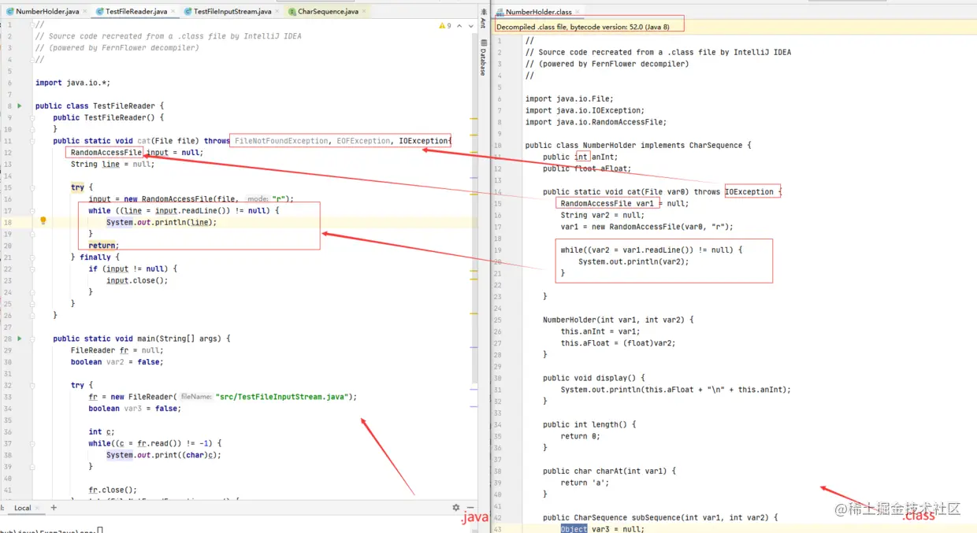Open the TestFileInputStream.java tab
The height and width of the screenshot is (533, 977).
click(x=232, y=12)
